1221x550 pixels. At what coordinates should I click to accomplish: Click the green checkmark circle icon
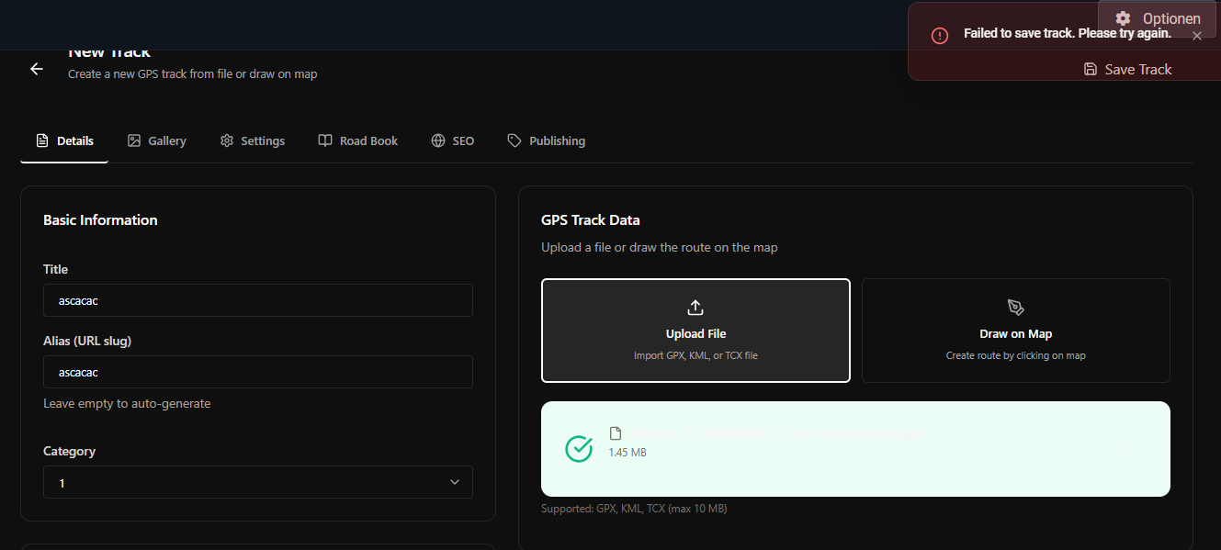tap(579, 449)
